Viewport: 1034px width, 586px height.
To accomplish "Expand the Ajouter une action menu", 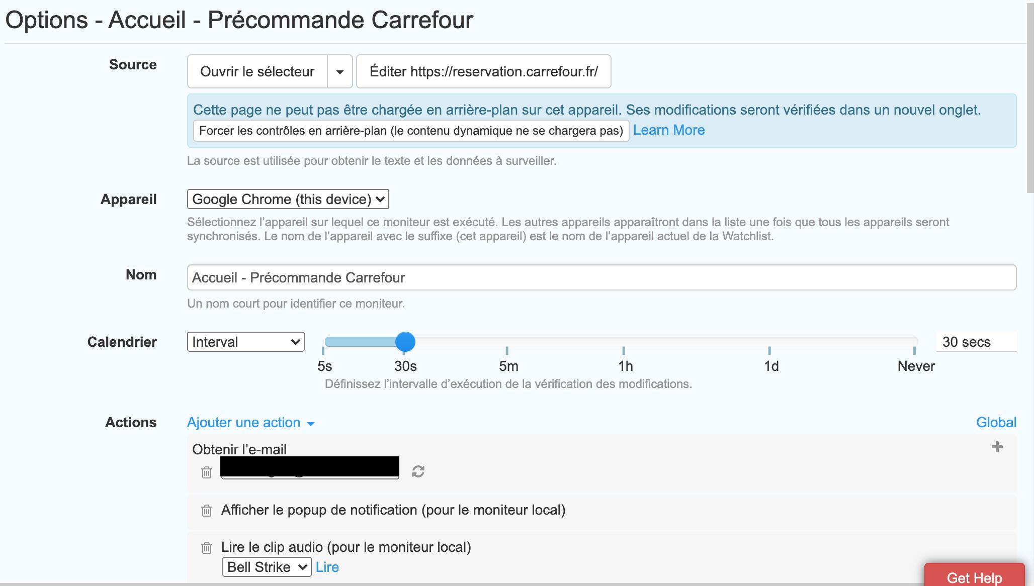I will pyautogui.click(x=250, y=423).
